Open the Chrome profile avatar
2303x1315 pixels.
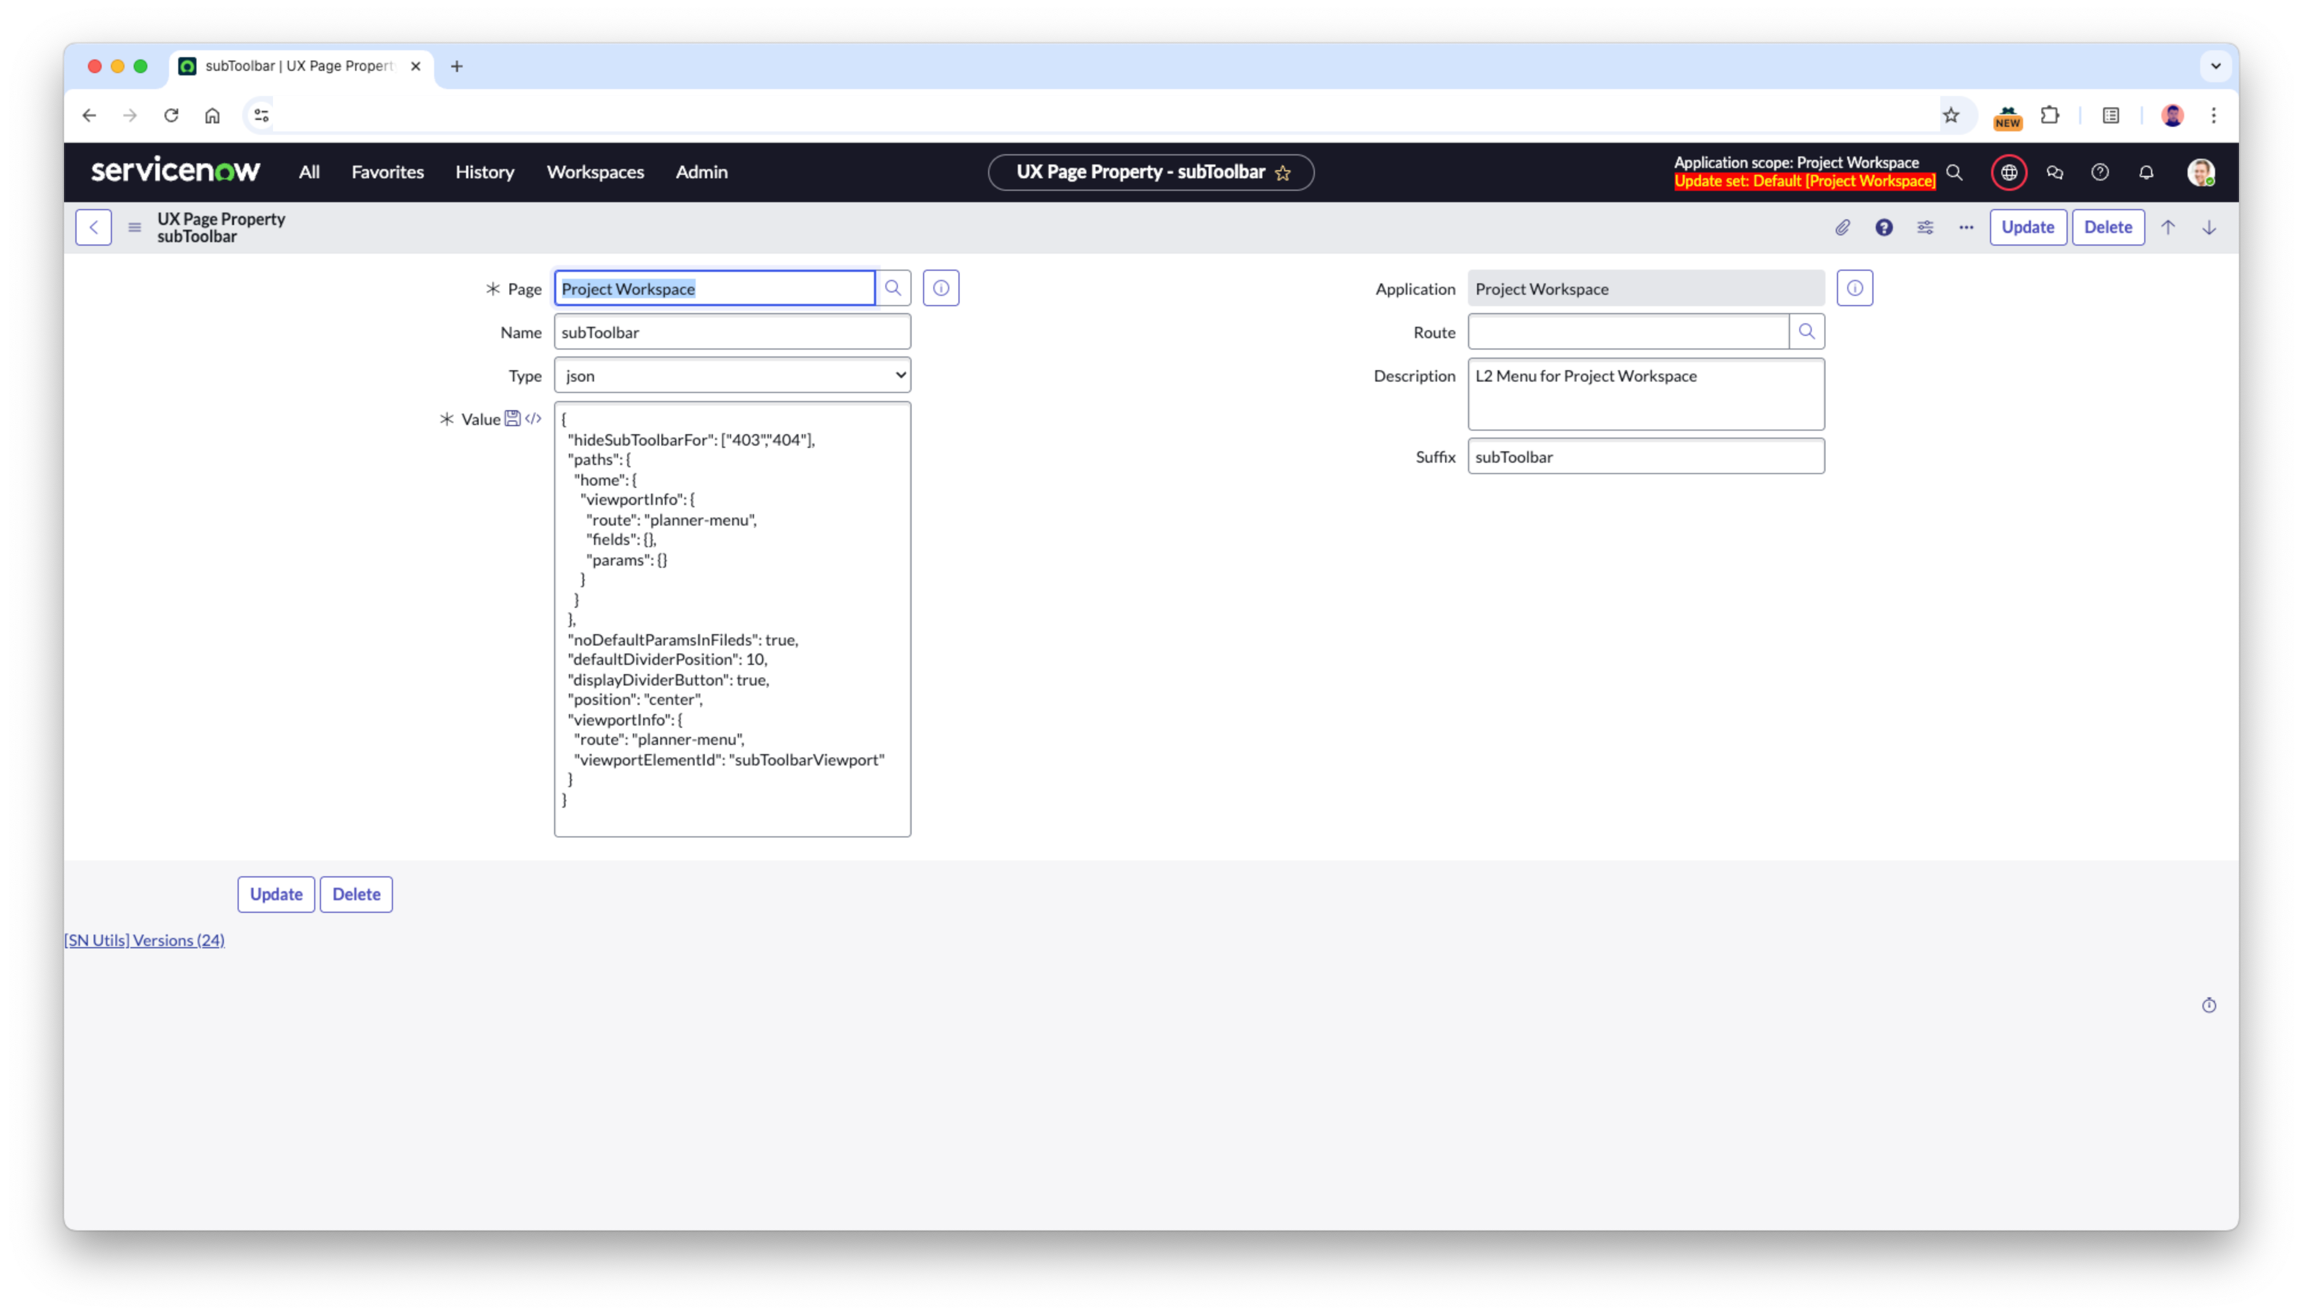[x=2172, y=115]
